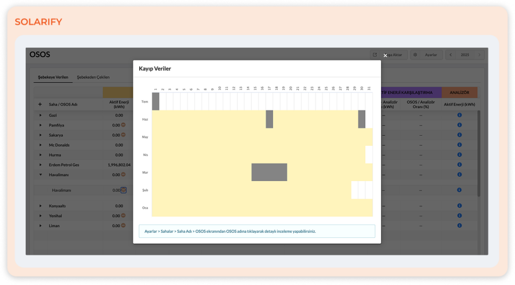515x285 pixels.
Task: Go to previous year before 2025
Action: click(451, 55)
